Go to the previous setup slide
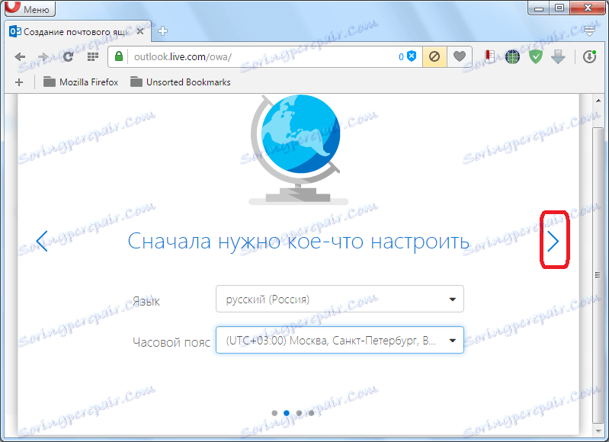Viewport: 609px width, 442px height. [x=42, y=242]
